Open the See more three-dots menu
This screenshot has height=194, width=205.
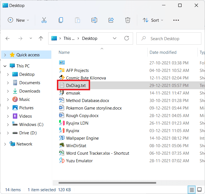176,20
